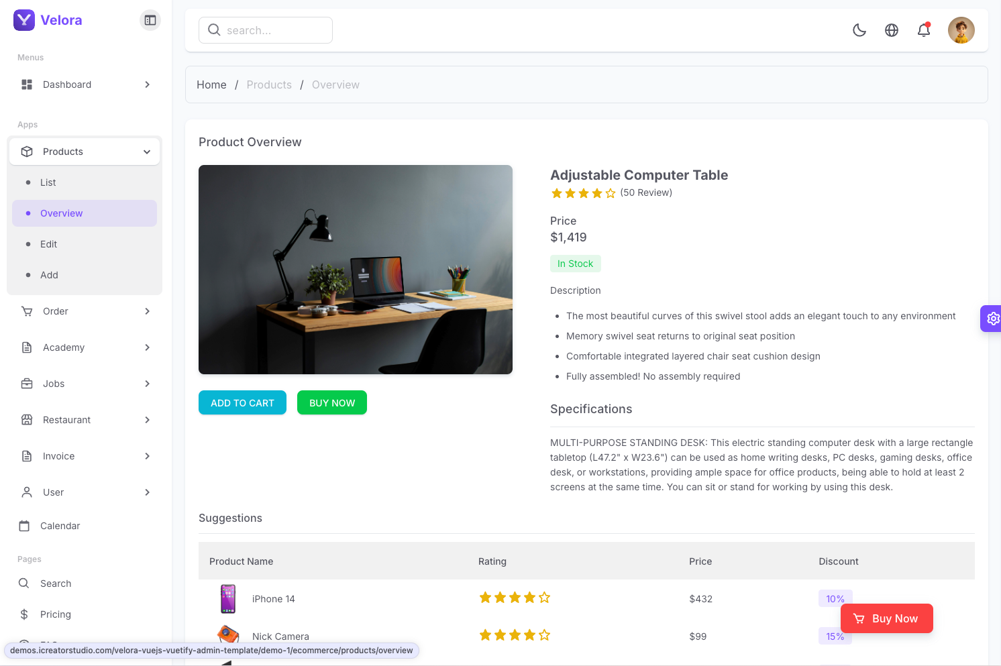
Task: Click the user profile avatar
Action: click(961, 30)
